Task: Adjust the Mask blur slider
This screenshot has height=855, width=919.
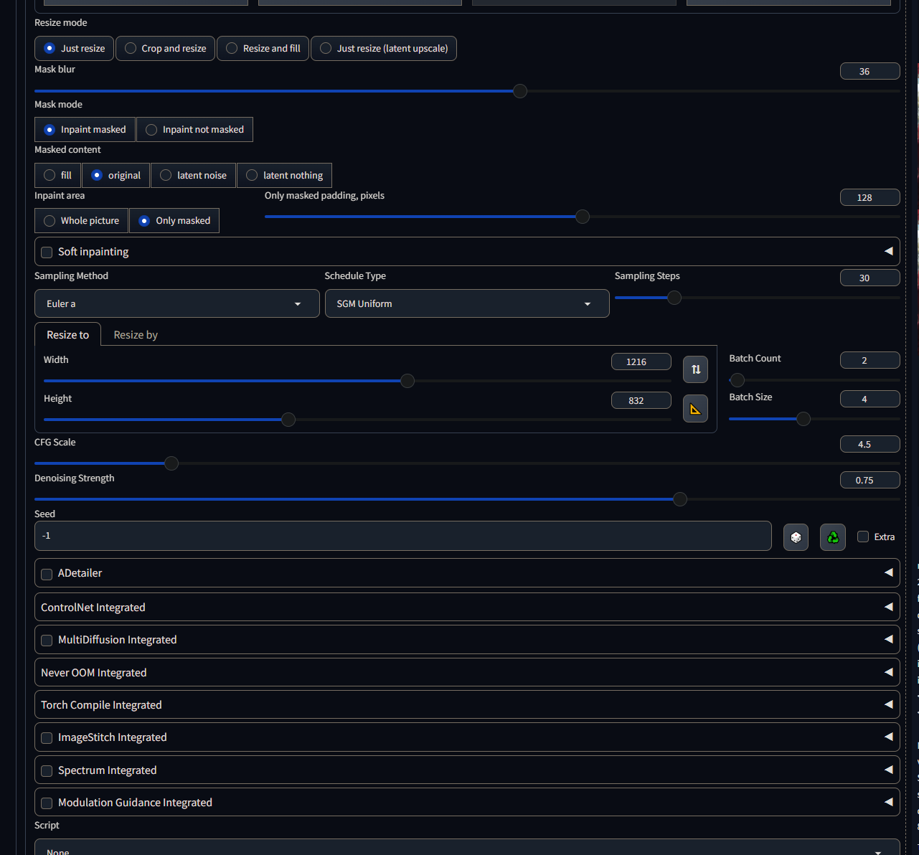Action: pos(467,91)
